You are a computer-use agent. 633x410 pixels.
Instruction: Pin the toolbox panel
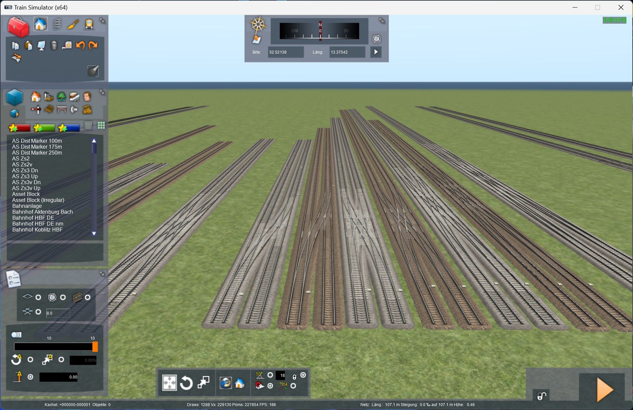102,21
